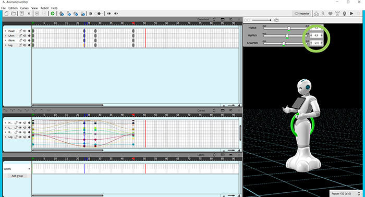Click the Add group button

coord(17,176)
